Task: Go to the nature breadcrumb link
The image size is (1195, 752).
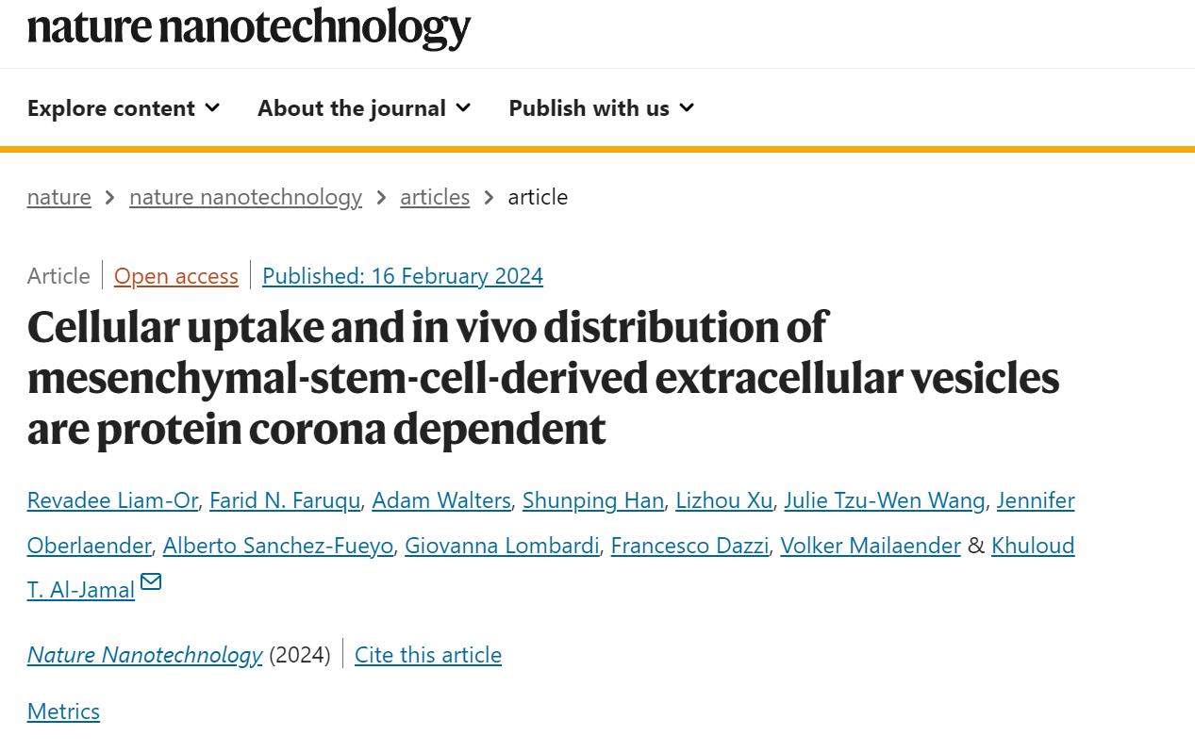Action: 59,197
